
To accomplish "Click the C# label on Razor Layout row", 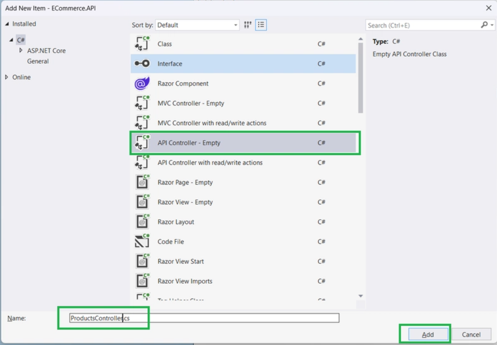I will click(x=321, y=222).
